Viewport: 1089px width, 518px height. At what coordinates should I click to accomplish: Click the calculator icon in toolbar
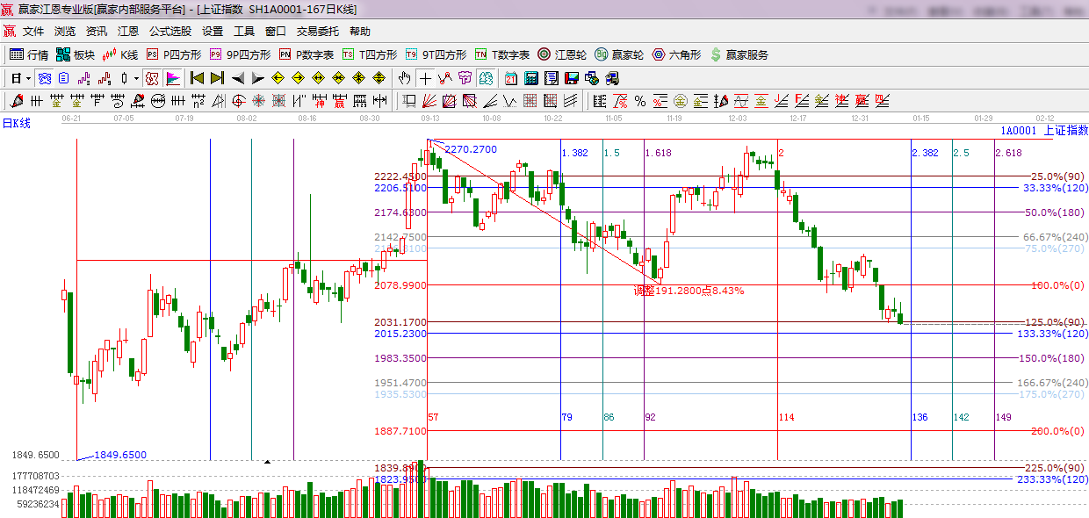pyautogui.click(x=530, y=78)
